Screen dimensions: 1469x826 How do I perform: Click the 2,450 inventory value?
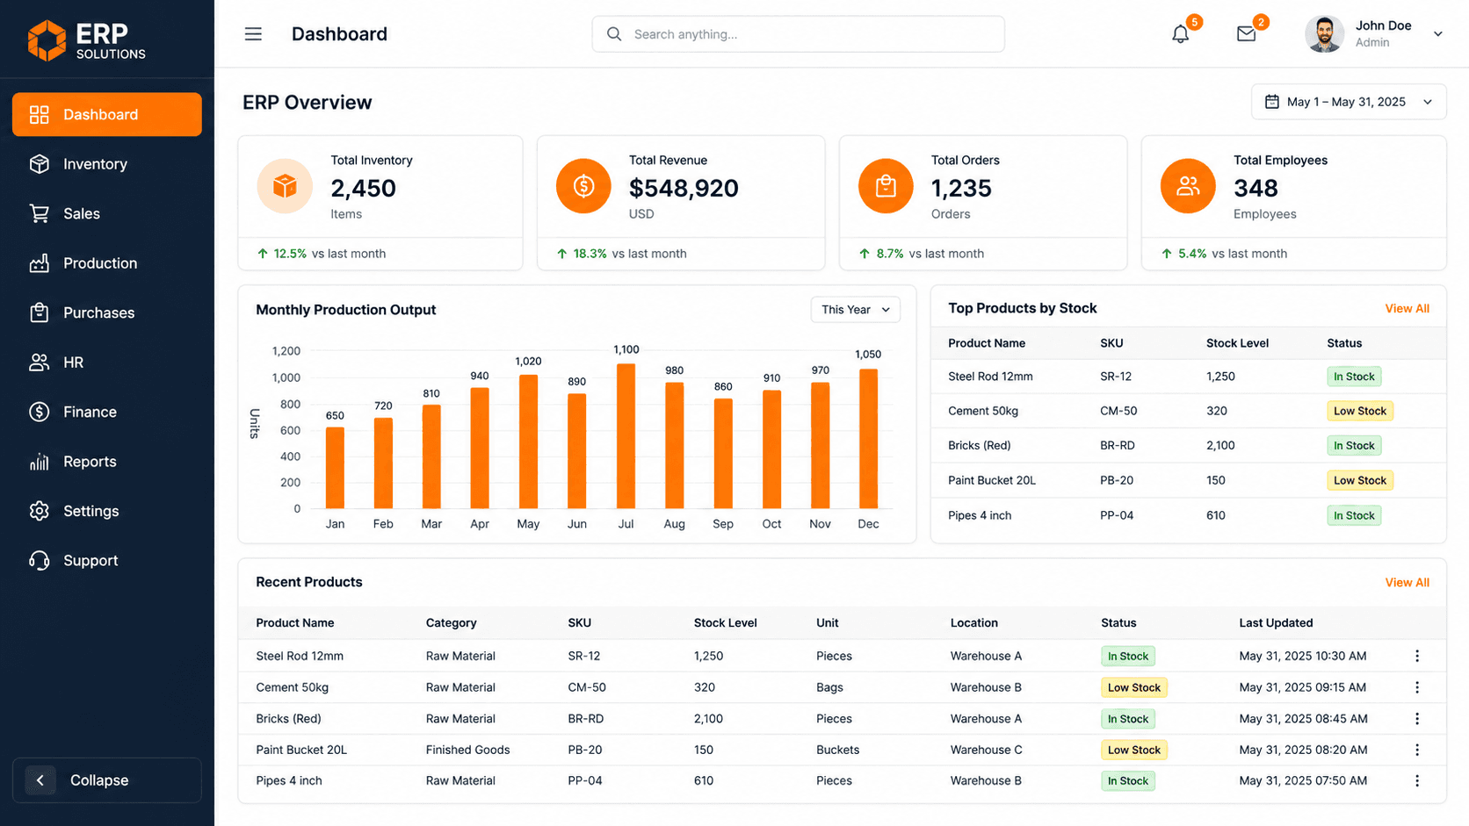363,188
